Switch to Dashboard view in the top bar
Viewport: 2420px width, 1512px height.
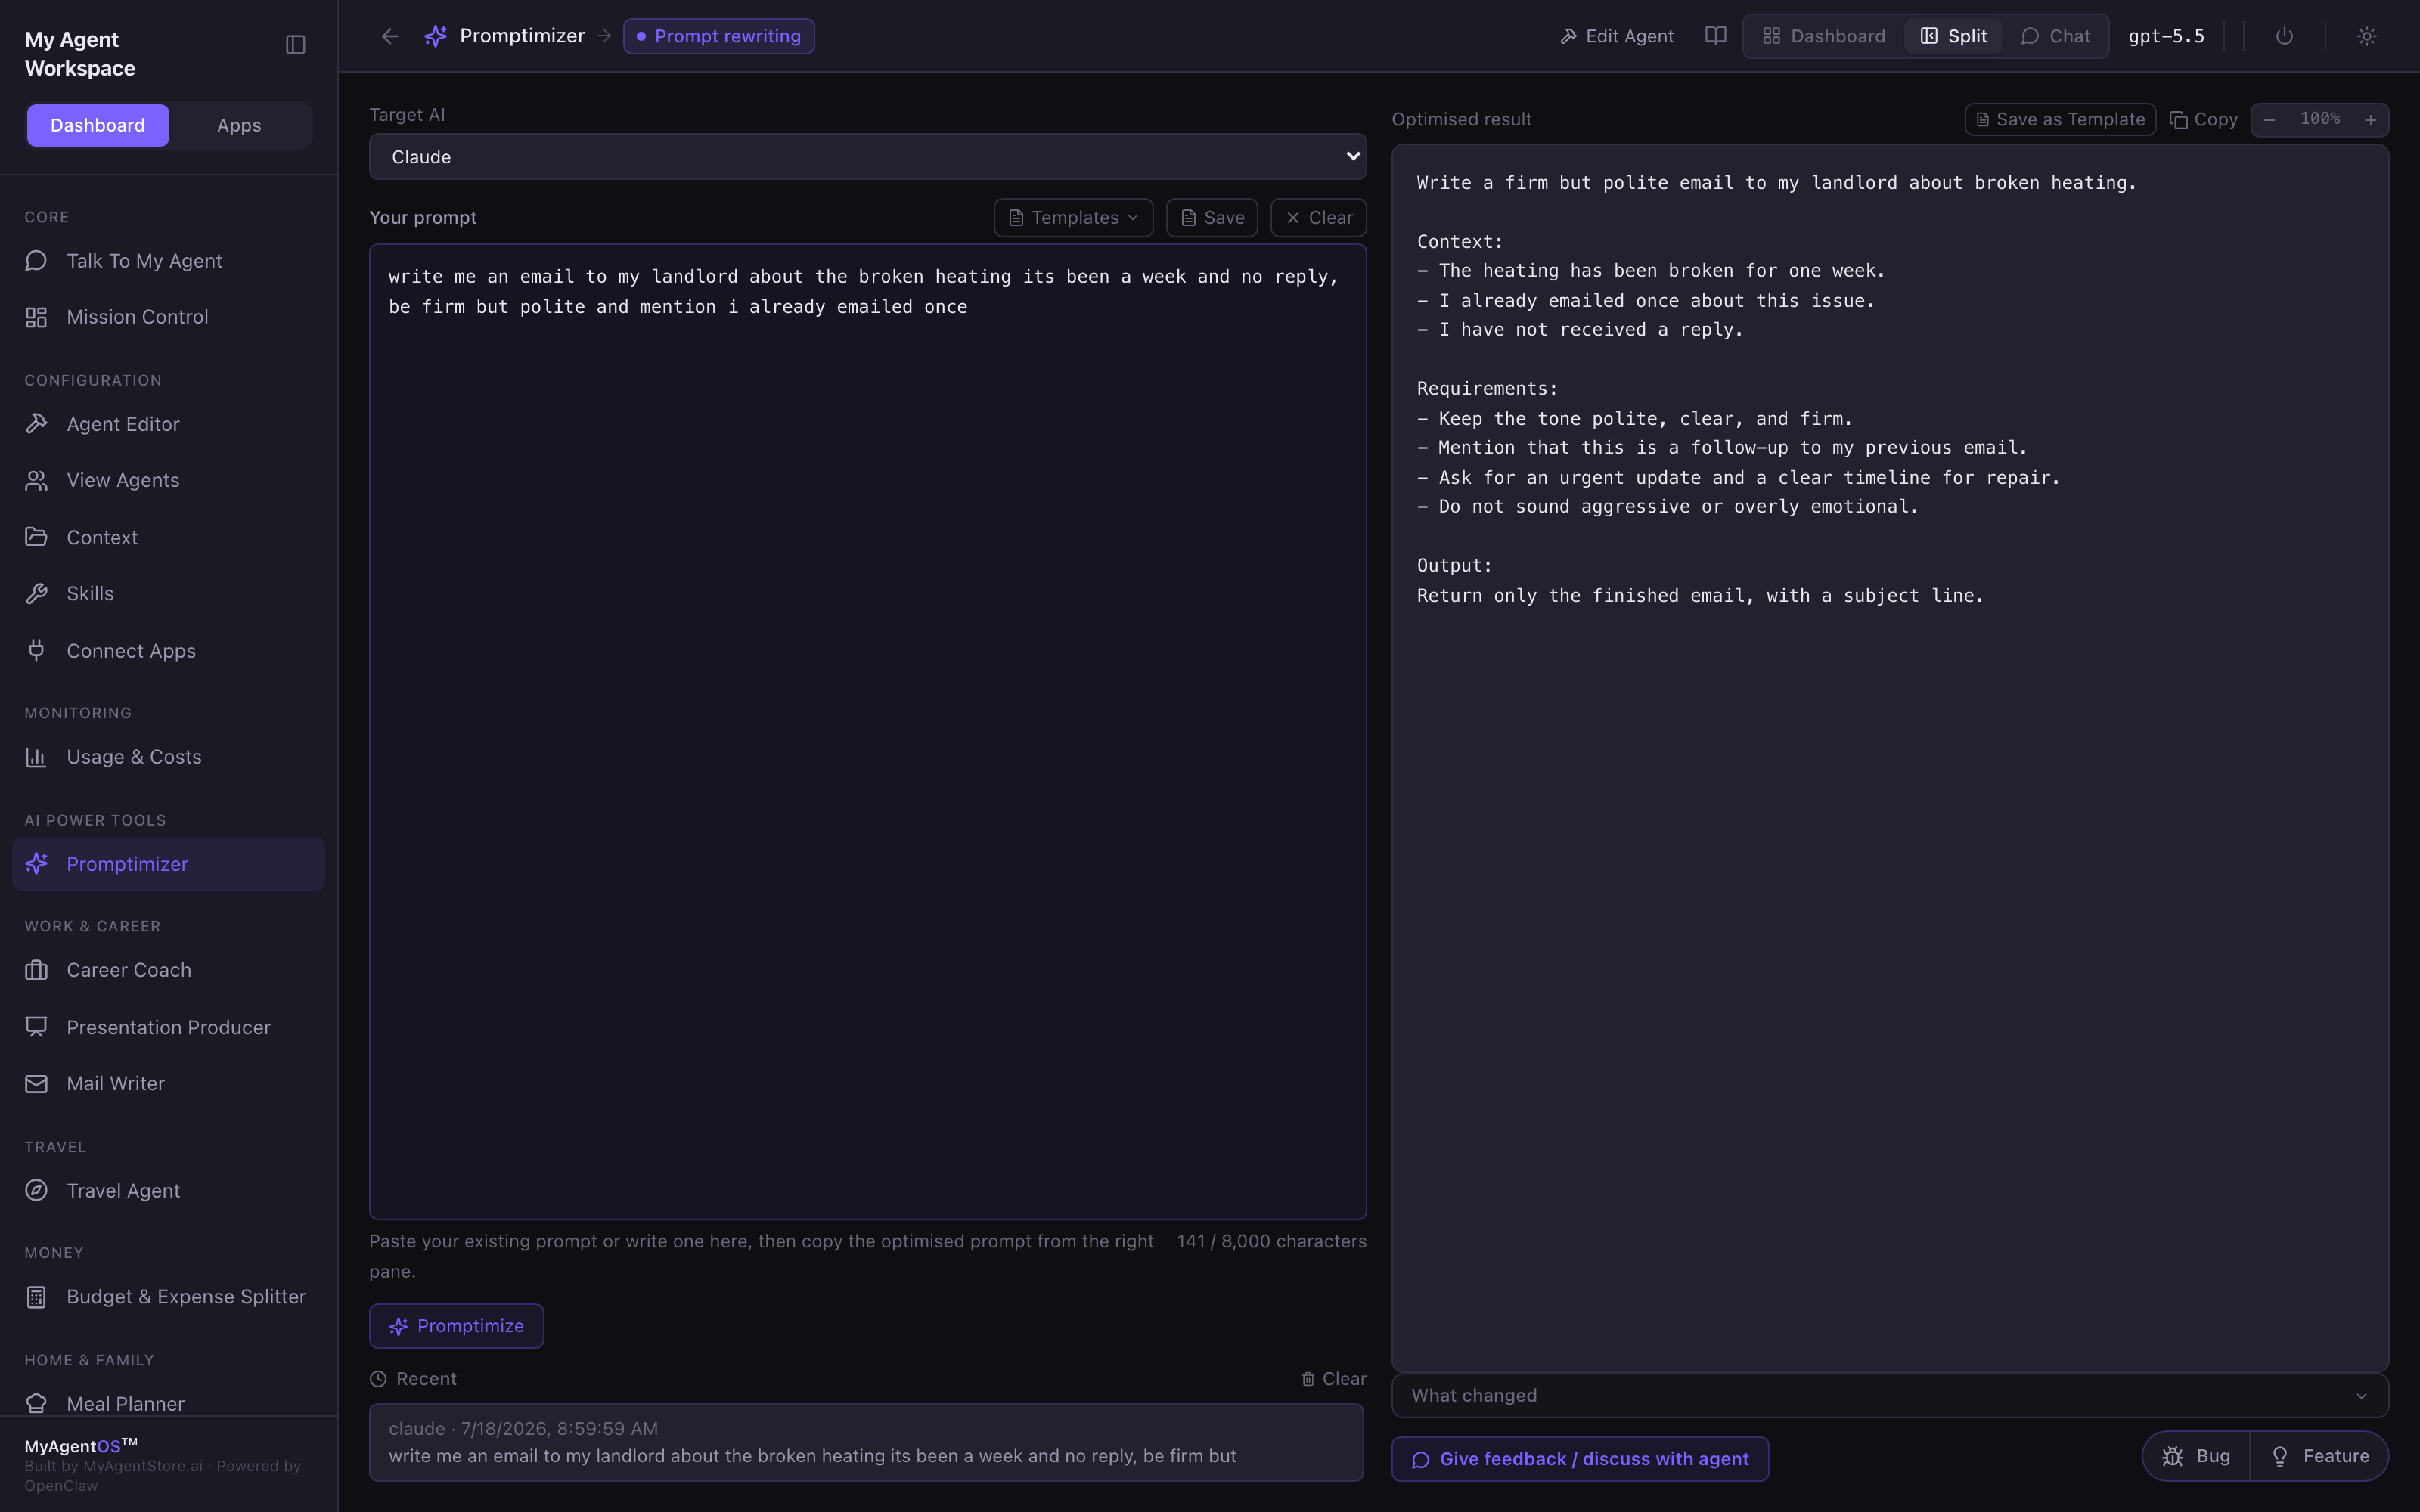1824,36
